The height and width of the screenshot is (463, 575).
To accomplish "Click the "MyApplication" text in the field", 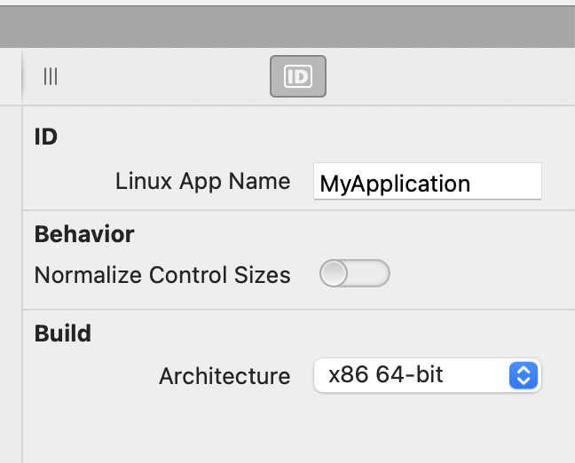I will click(395, 184).
